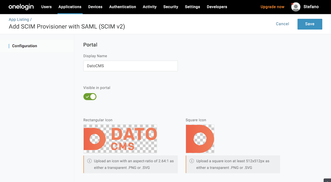Toggle the Visible in portal switch

coord(90,96)
